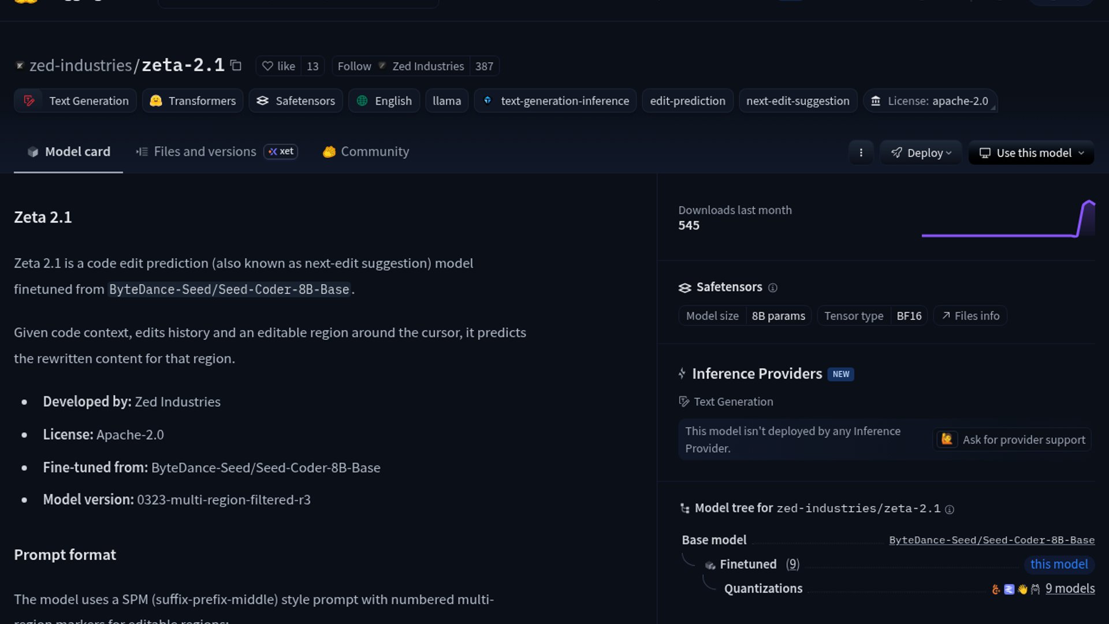Click Tensor type BF16 badge
This screenshot has width=1109, height=624.
(872, 315)
